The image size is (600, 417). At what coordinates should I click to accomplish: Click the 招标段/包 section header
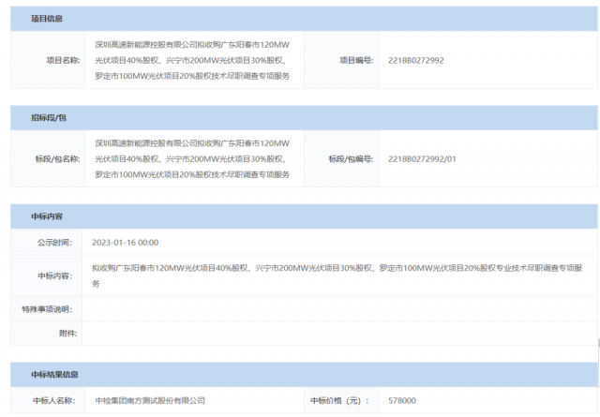[49, 118]
